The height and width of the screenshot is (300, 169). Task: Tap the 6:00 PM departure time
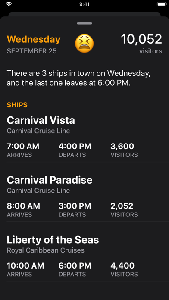[x=75, y=266]
